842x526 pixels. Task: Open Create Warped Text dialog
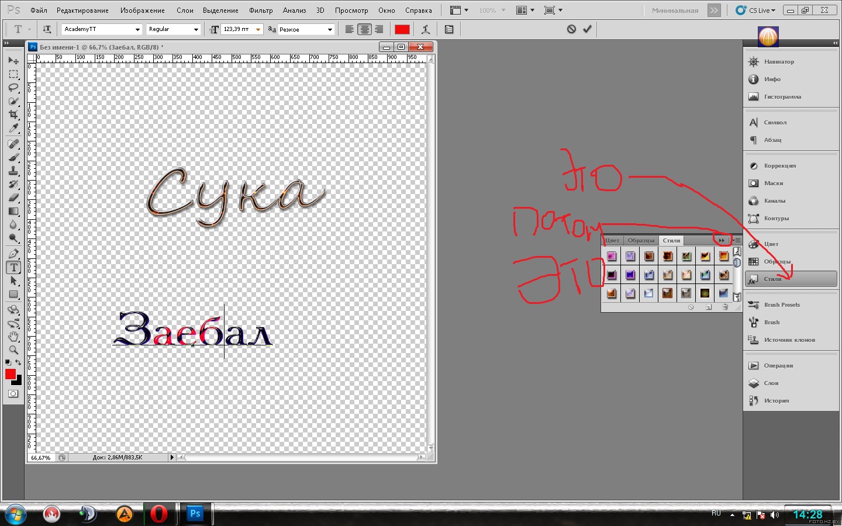[426, 29]
